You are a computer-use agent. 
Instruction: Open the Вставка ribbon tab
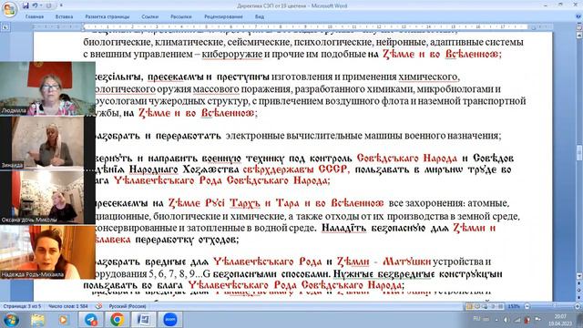(64, 16)
